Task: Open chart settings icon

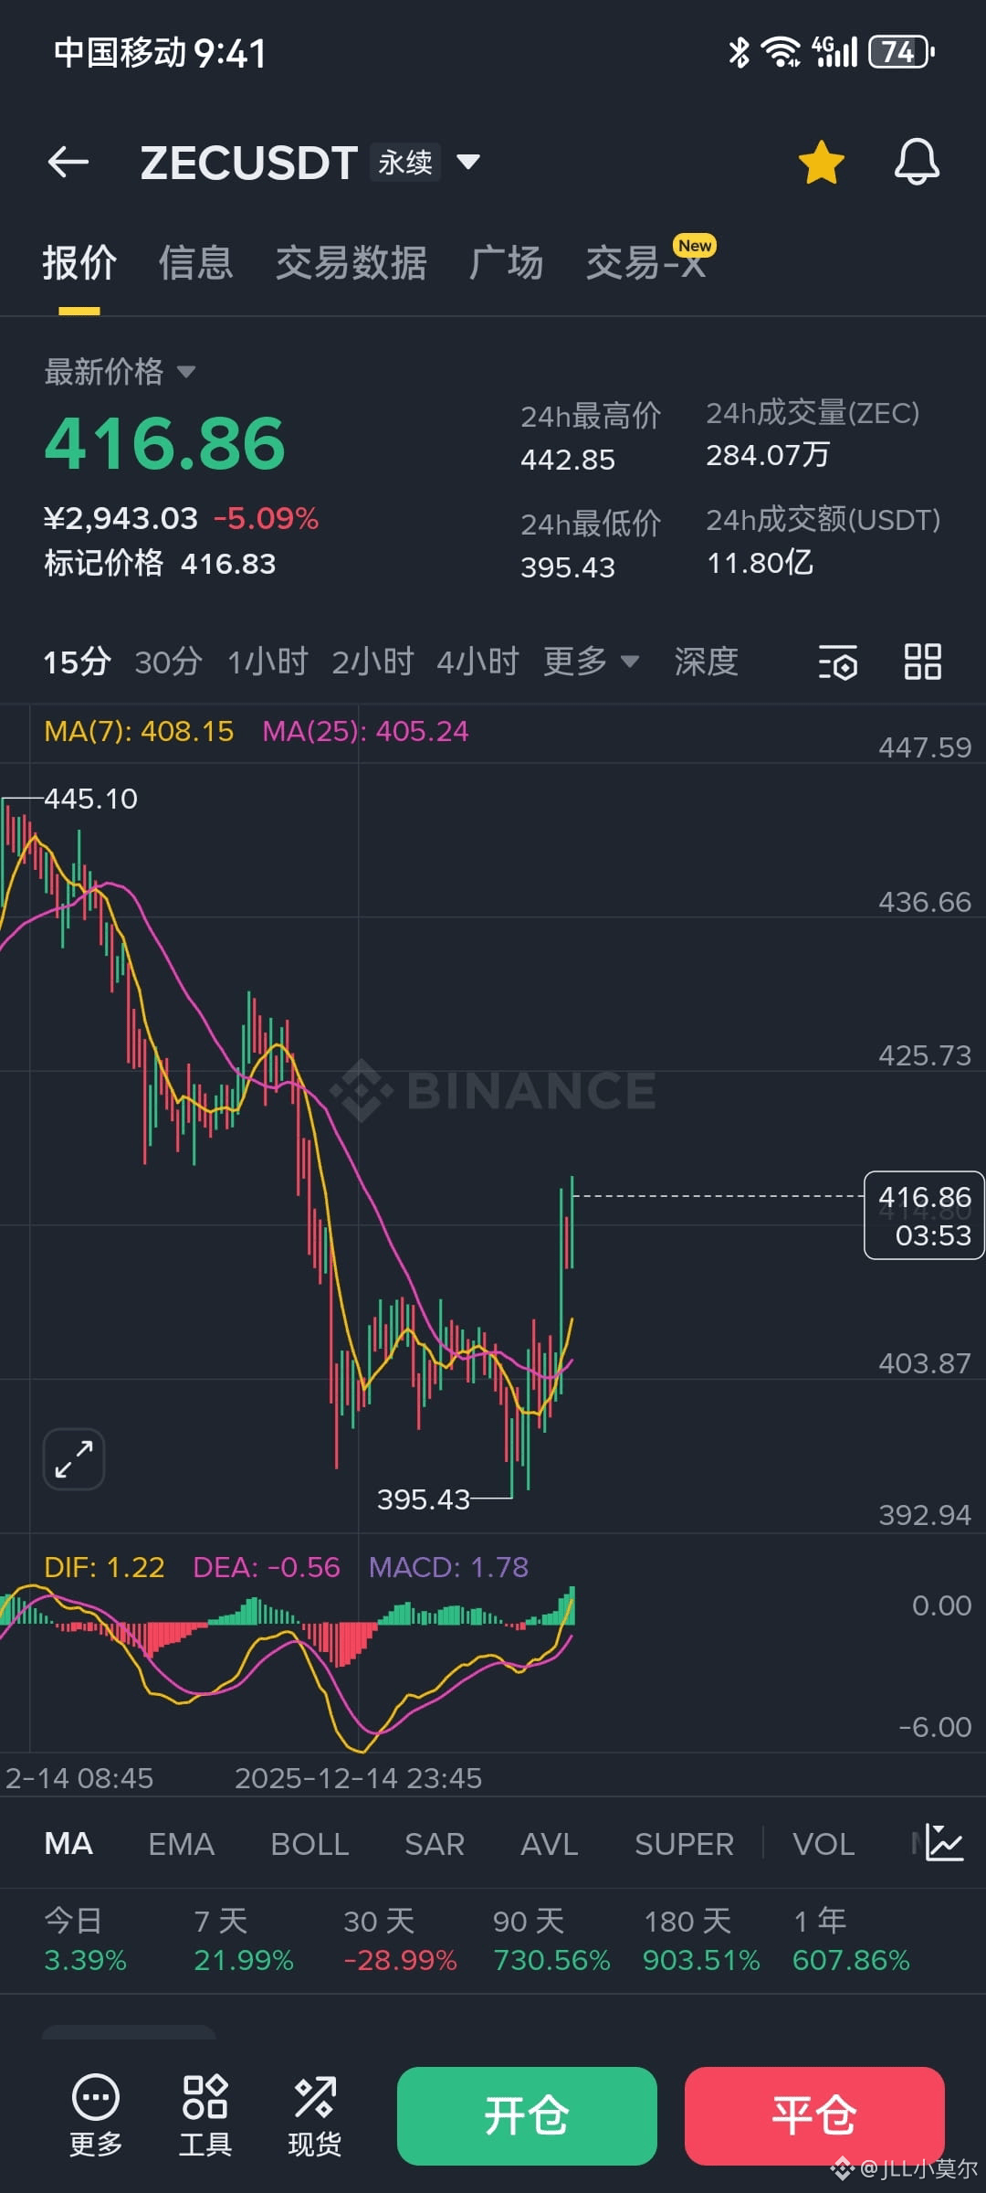Action: (x=837, y=662)
